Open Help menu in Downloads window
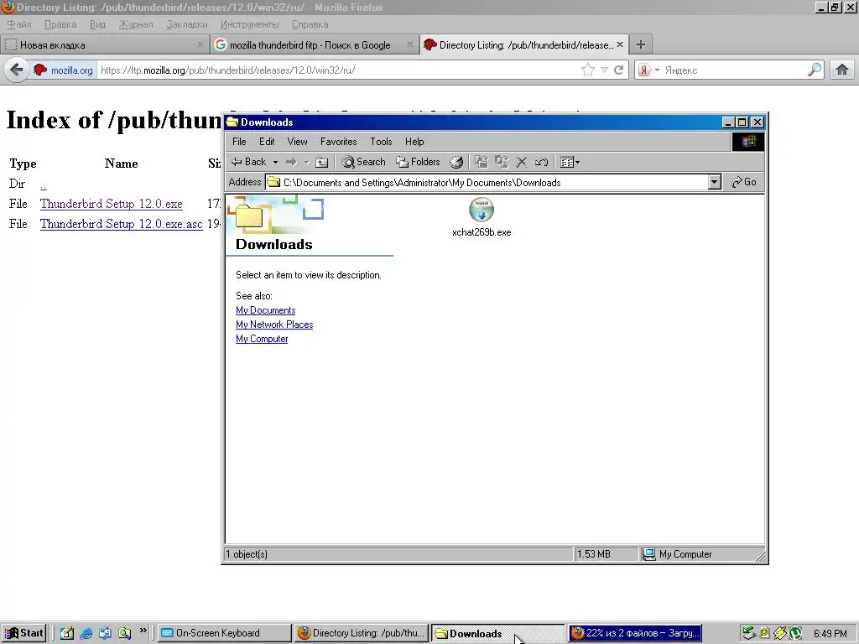This screenshot has width=859, height=644. pyautogui.click(x=414, y=142)
